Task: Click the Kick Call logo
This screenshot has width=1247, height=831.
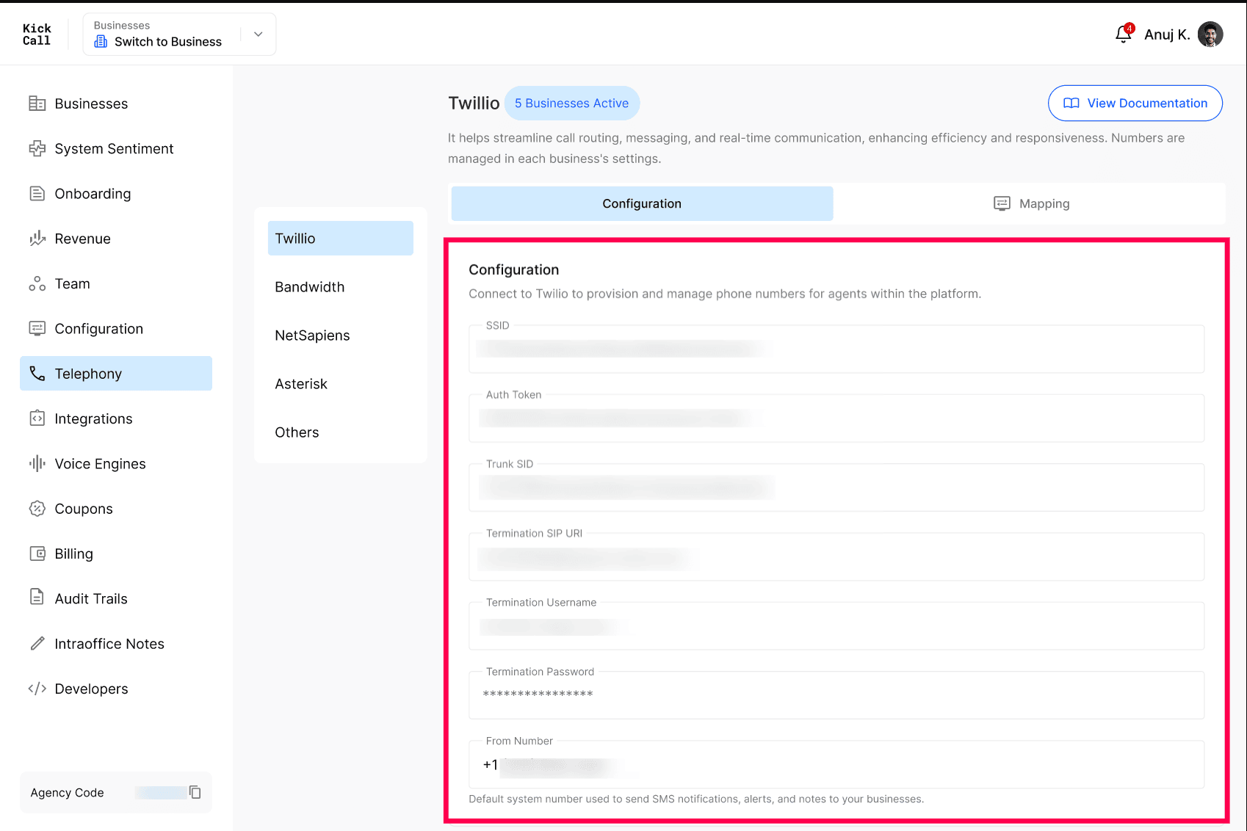Action: coord(37,35)
